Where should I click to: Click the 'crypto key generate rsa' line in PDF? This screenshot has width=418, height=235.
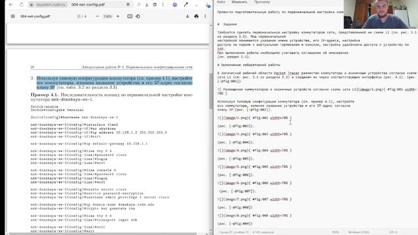point(83,208)
